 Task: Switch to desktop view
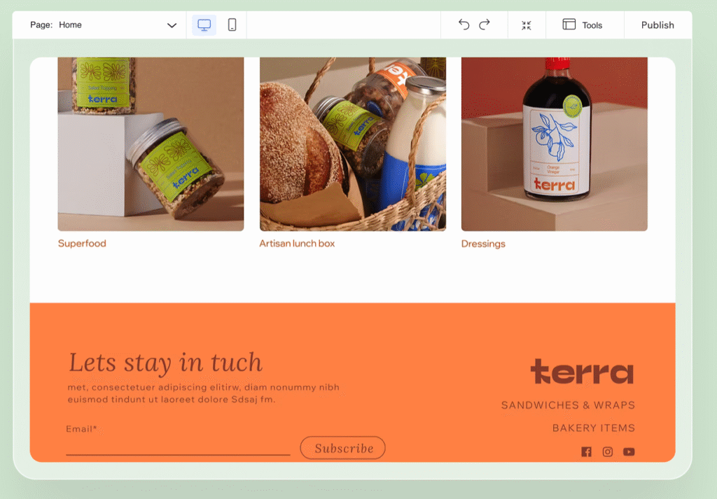(204, 25)
